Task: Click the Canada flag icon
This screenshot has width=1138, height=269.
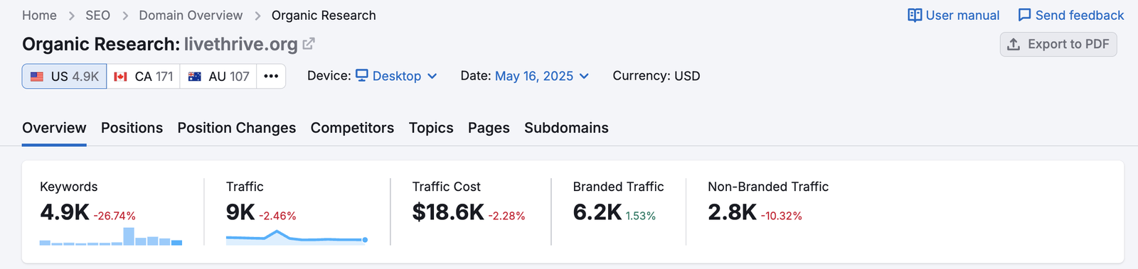Action: click(121, 77)
